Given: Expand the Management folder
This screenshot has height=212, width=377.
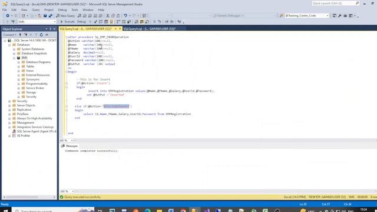Looking at the screenshot, I should pos(9,123).
